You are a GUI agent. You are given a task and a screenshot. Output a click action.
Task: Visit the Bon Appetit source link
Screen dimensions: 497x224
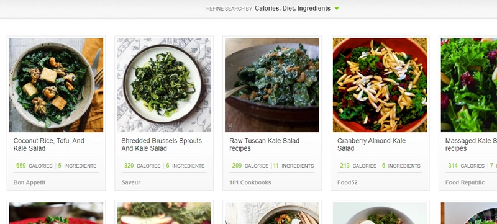(x=29, y=182)
